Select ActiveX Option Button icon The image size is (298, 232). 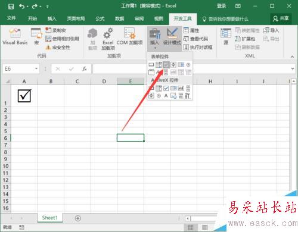click(x=159, y=96)
